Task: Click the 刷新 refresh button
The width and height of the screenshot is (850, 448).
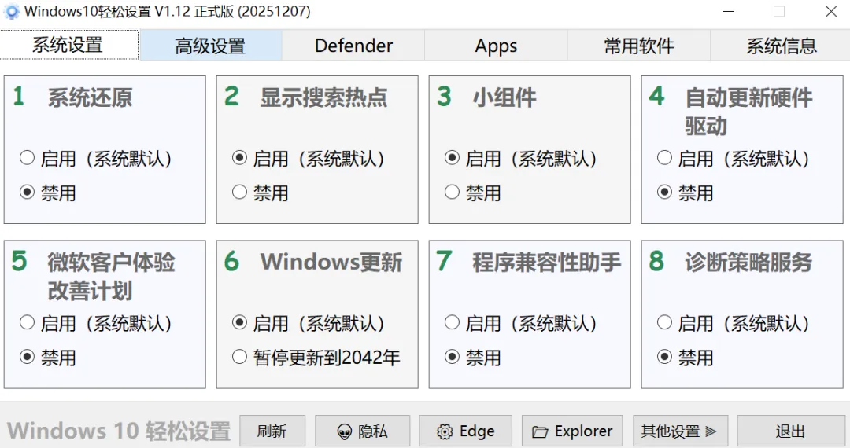Action: pyautogui.click(x=272, y=431)
